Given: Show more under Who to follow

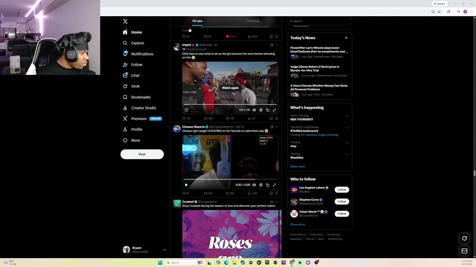Looking at the screenshot, I should point(297,224).
